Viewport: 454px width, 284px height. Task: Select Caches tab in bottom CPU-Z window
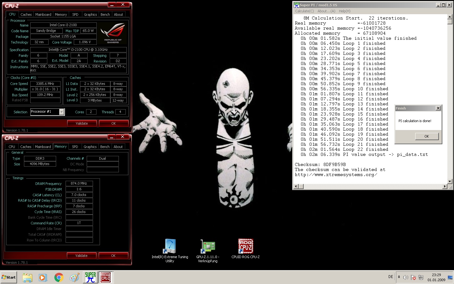[26, 147]
